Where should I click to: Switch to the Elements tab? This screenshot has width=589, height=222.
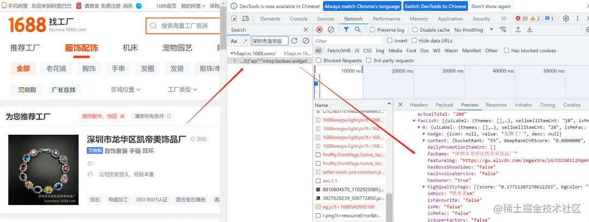coord(270,19)
